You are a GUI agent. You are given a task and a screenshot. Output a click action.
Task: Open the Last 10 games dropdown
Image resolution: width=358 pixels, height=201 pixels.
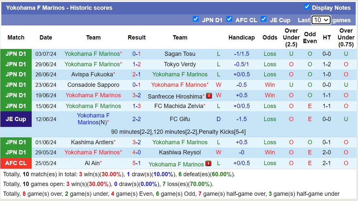321,20
